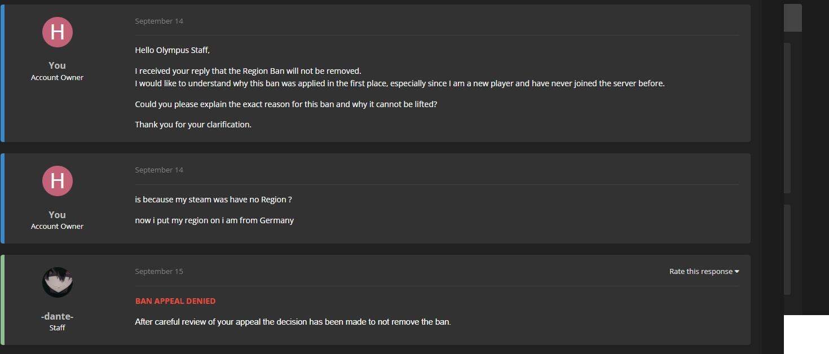Click the "After careful review" decision text
Image resolution: width=829 pixels, height=354 pixels.
tap(293, 322)
